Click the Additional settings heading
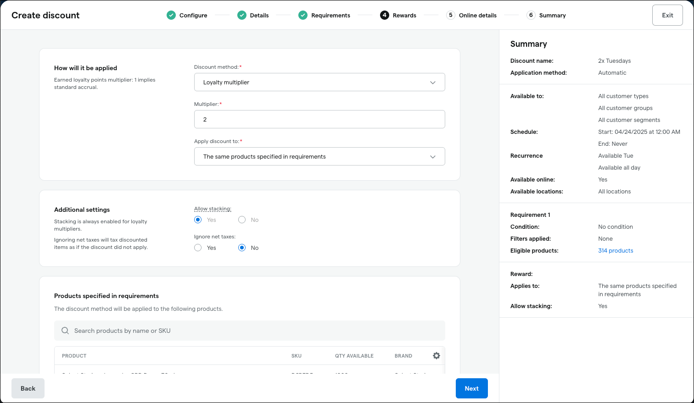Viewport: 694px width, 403px height. click(82, 210)
